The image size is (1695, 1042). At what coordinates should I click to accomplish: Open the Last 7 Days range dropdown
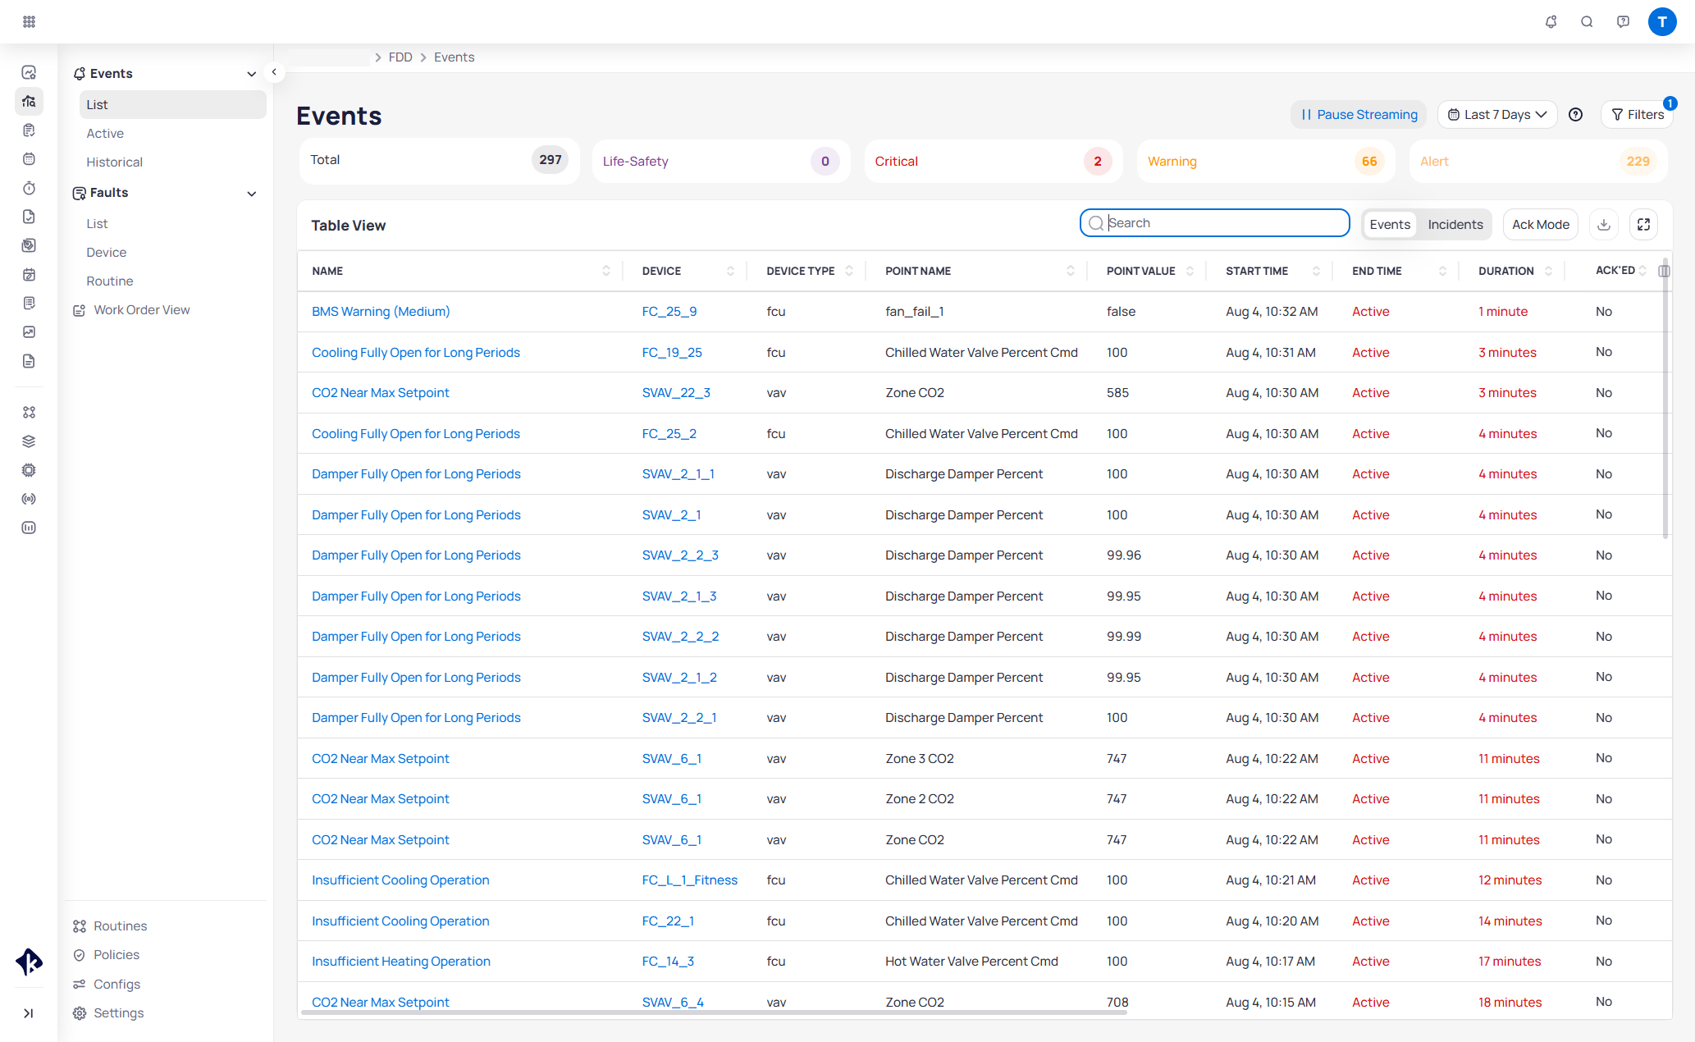(x=1497, y=115)
